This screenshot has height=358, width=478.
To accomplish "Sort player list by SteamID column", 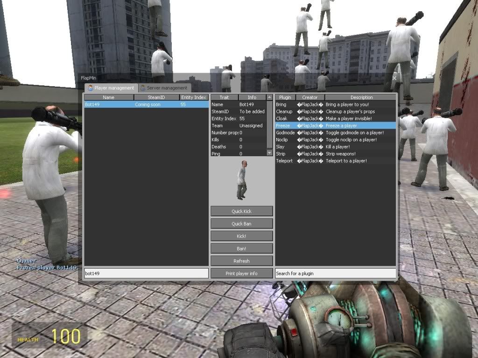I will coord(157,97).
